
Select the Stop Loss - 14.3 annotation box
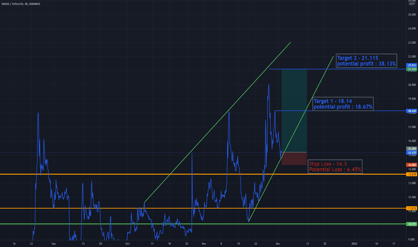[x=335, y=167]
